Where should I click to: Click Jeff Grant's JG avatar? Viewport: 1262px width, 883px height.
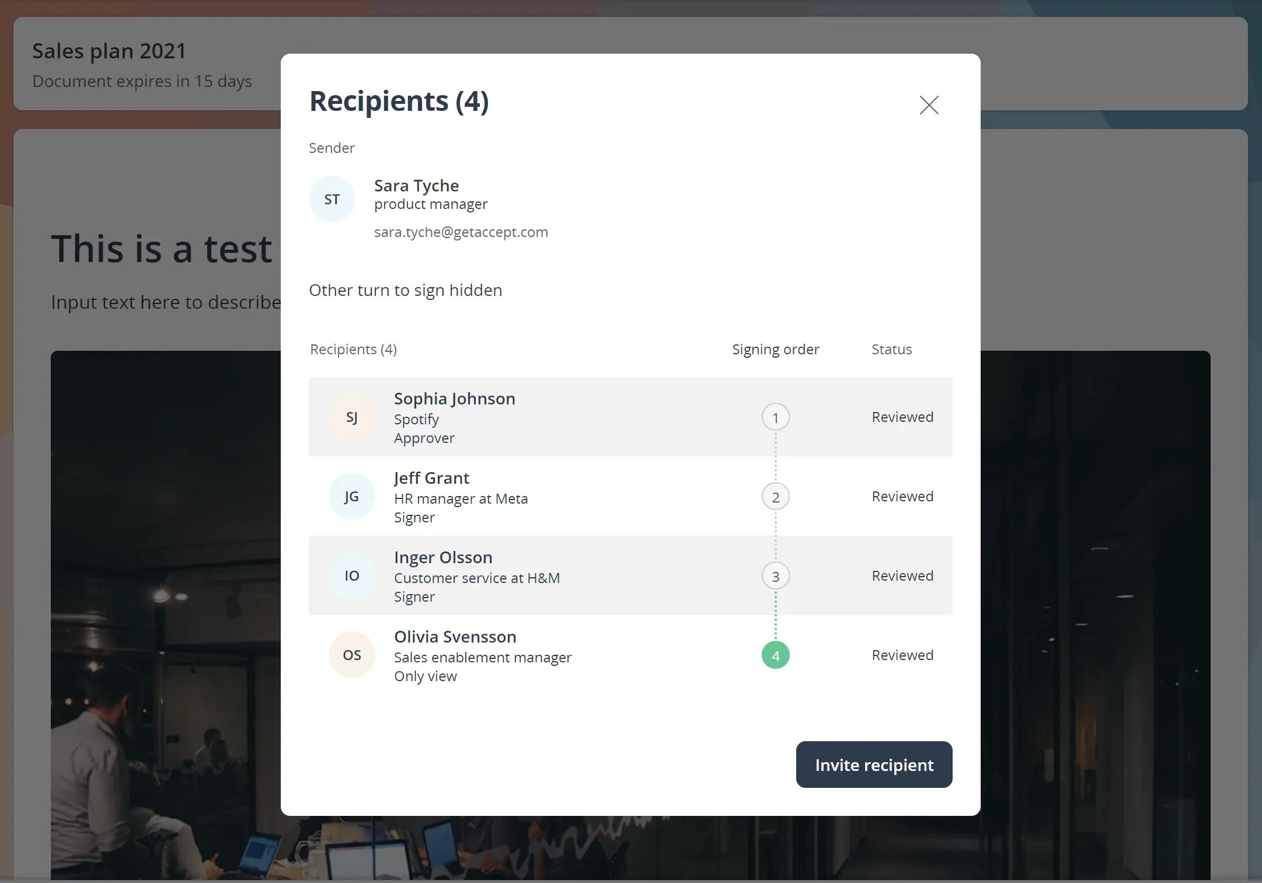coord(352,497)
